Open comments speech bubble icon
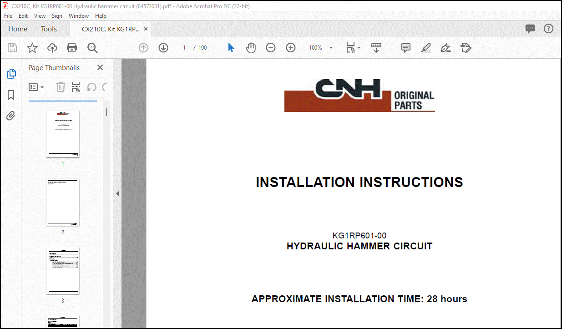 [x=530, y=29]
